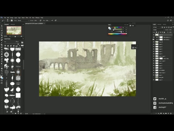Open the Image menu
Image resolution: width=174 pixels, height=131 pixels.
(x=12, y=18)
